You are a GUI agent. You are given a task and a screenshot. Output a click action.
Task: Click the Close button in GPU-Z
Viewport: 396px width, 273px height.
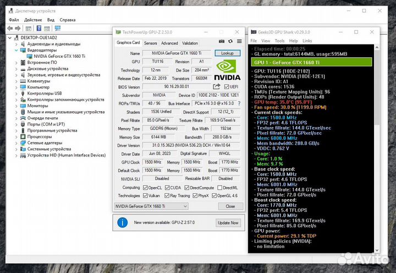[230, 206]
